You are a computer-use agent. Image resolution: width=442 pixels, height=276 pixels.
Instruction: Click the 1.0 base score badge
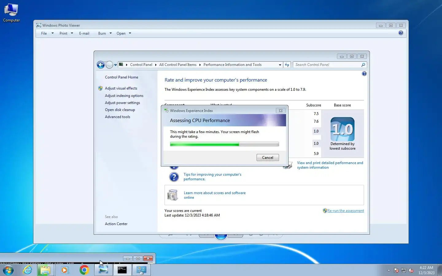pyautogui.click(x=343, y=129)
